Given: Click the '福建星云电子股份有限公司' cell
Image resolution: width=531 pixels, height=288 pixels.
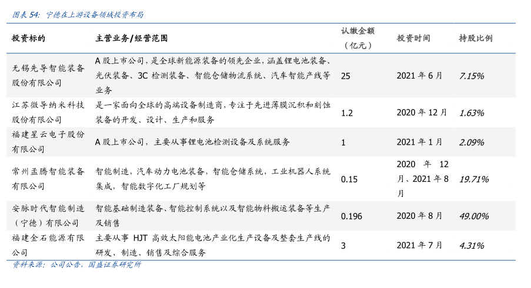Looking at the screenshot, I should 48,142.
